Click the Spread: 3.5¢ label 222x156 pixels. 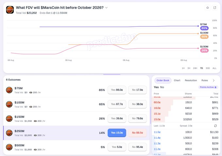point(186,126)
